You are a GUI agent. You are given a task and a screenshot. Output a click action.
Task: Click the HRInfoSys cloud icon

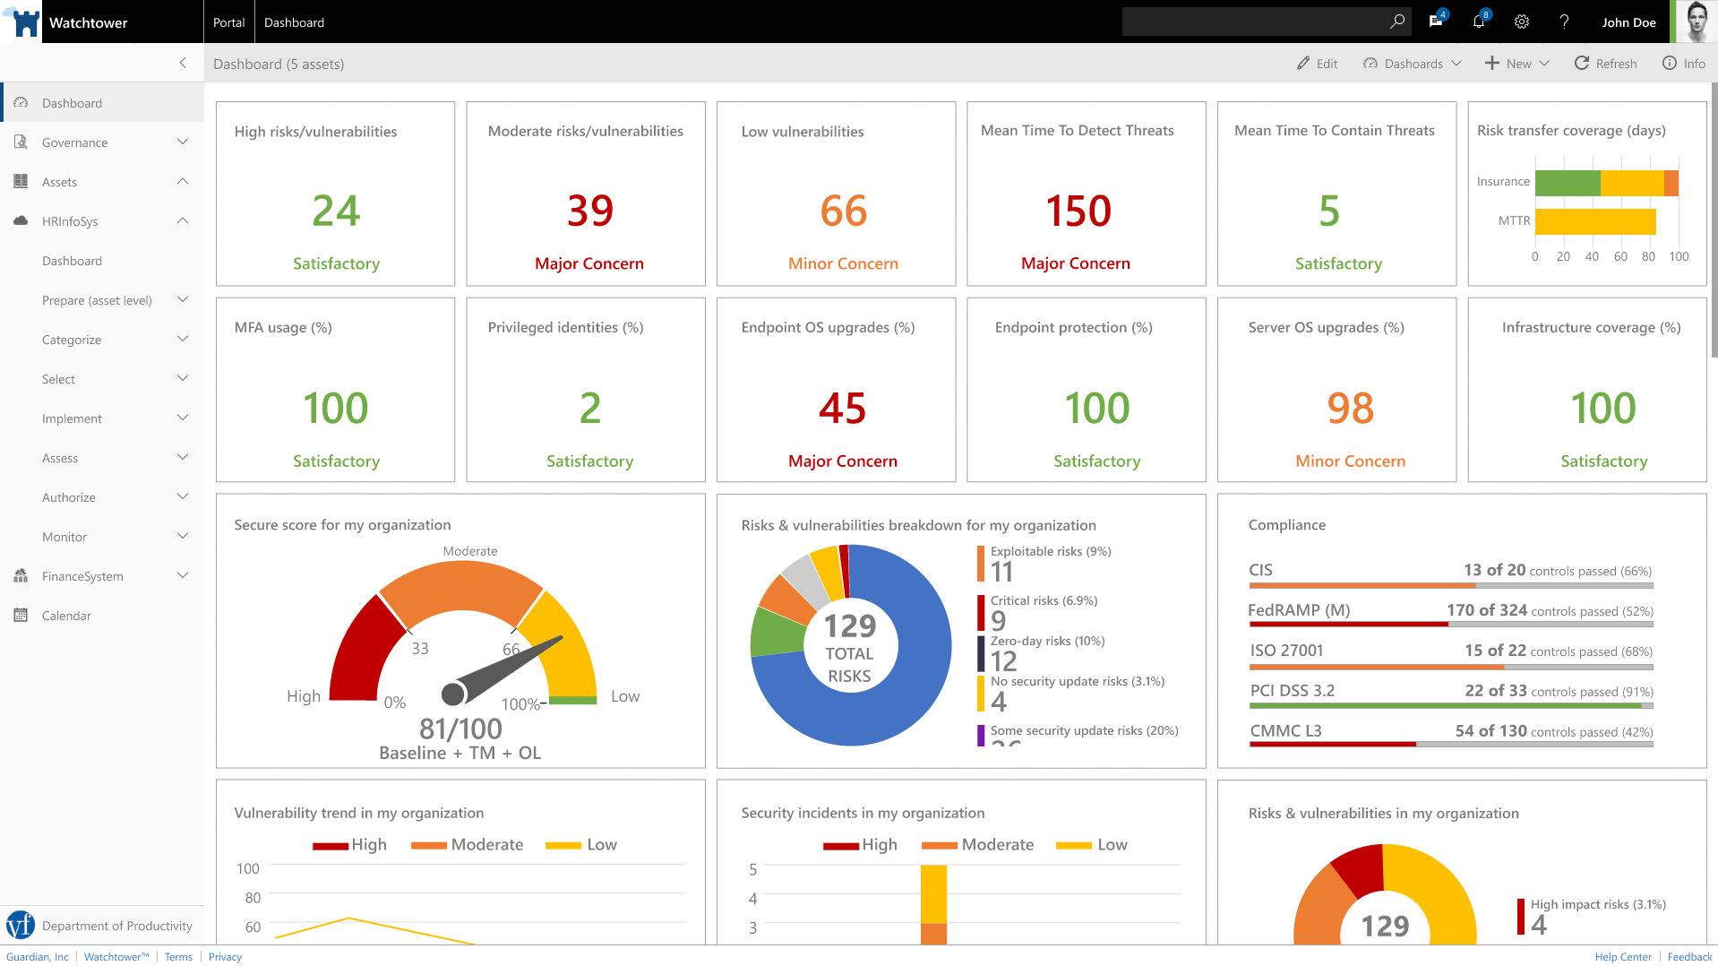click(21, 221)
